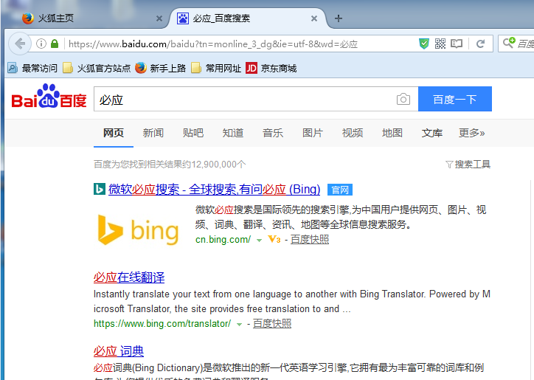Viewport: 534px width, 380px height.
Task: Open 京东商城 bookmark
Action: 271,68
